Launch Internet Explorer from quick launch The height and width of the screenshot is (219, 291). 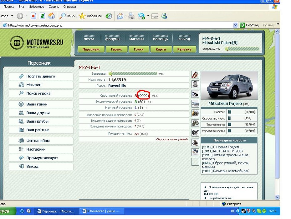(22, 211)
